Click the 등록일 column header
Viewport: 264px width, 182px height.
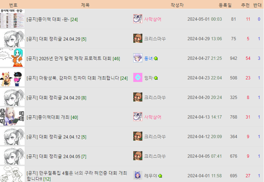(x=225, y=5)
